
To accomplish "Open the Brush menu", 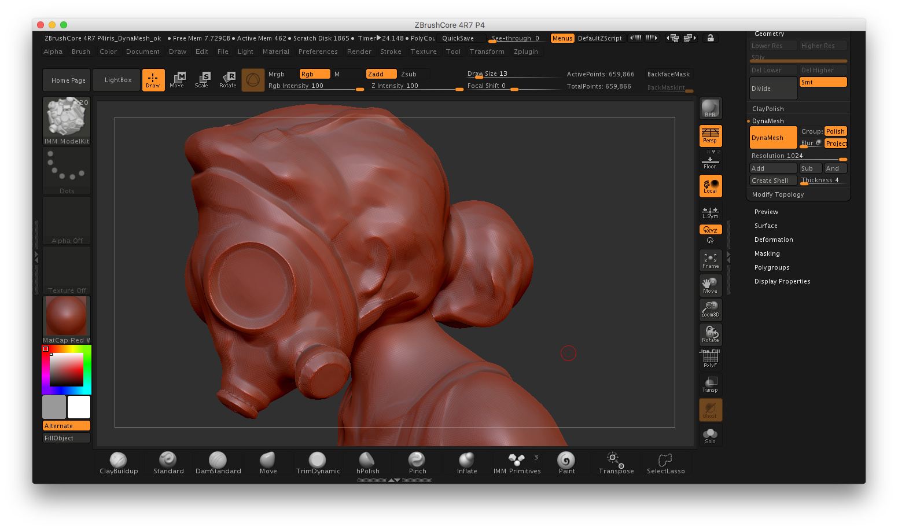I will (81, 51).
